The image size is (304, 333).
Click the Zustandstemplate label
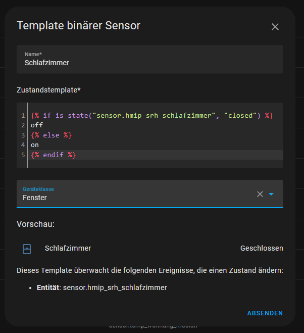(x=48, y=90)
